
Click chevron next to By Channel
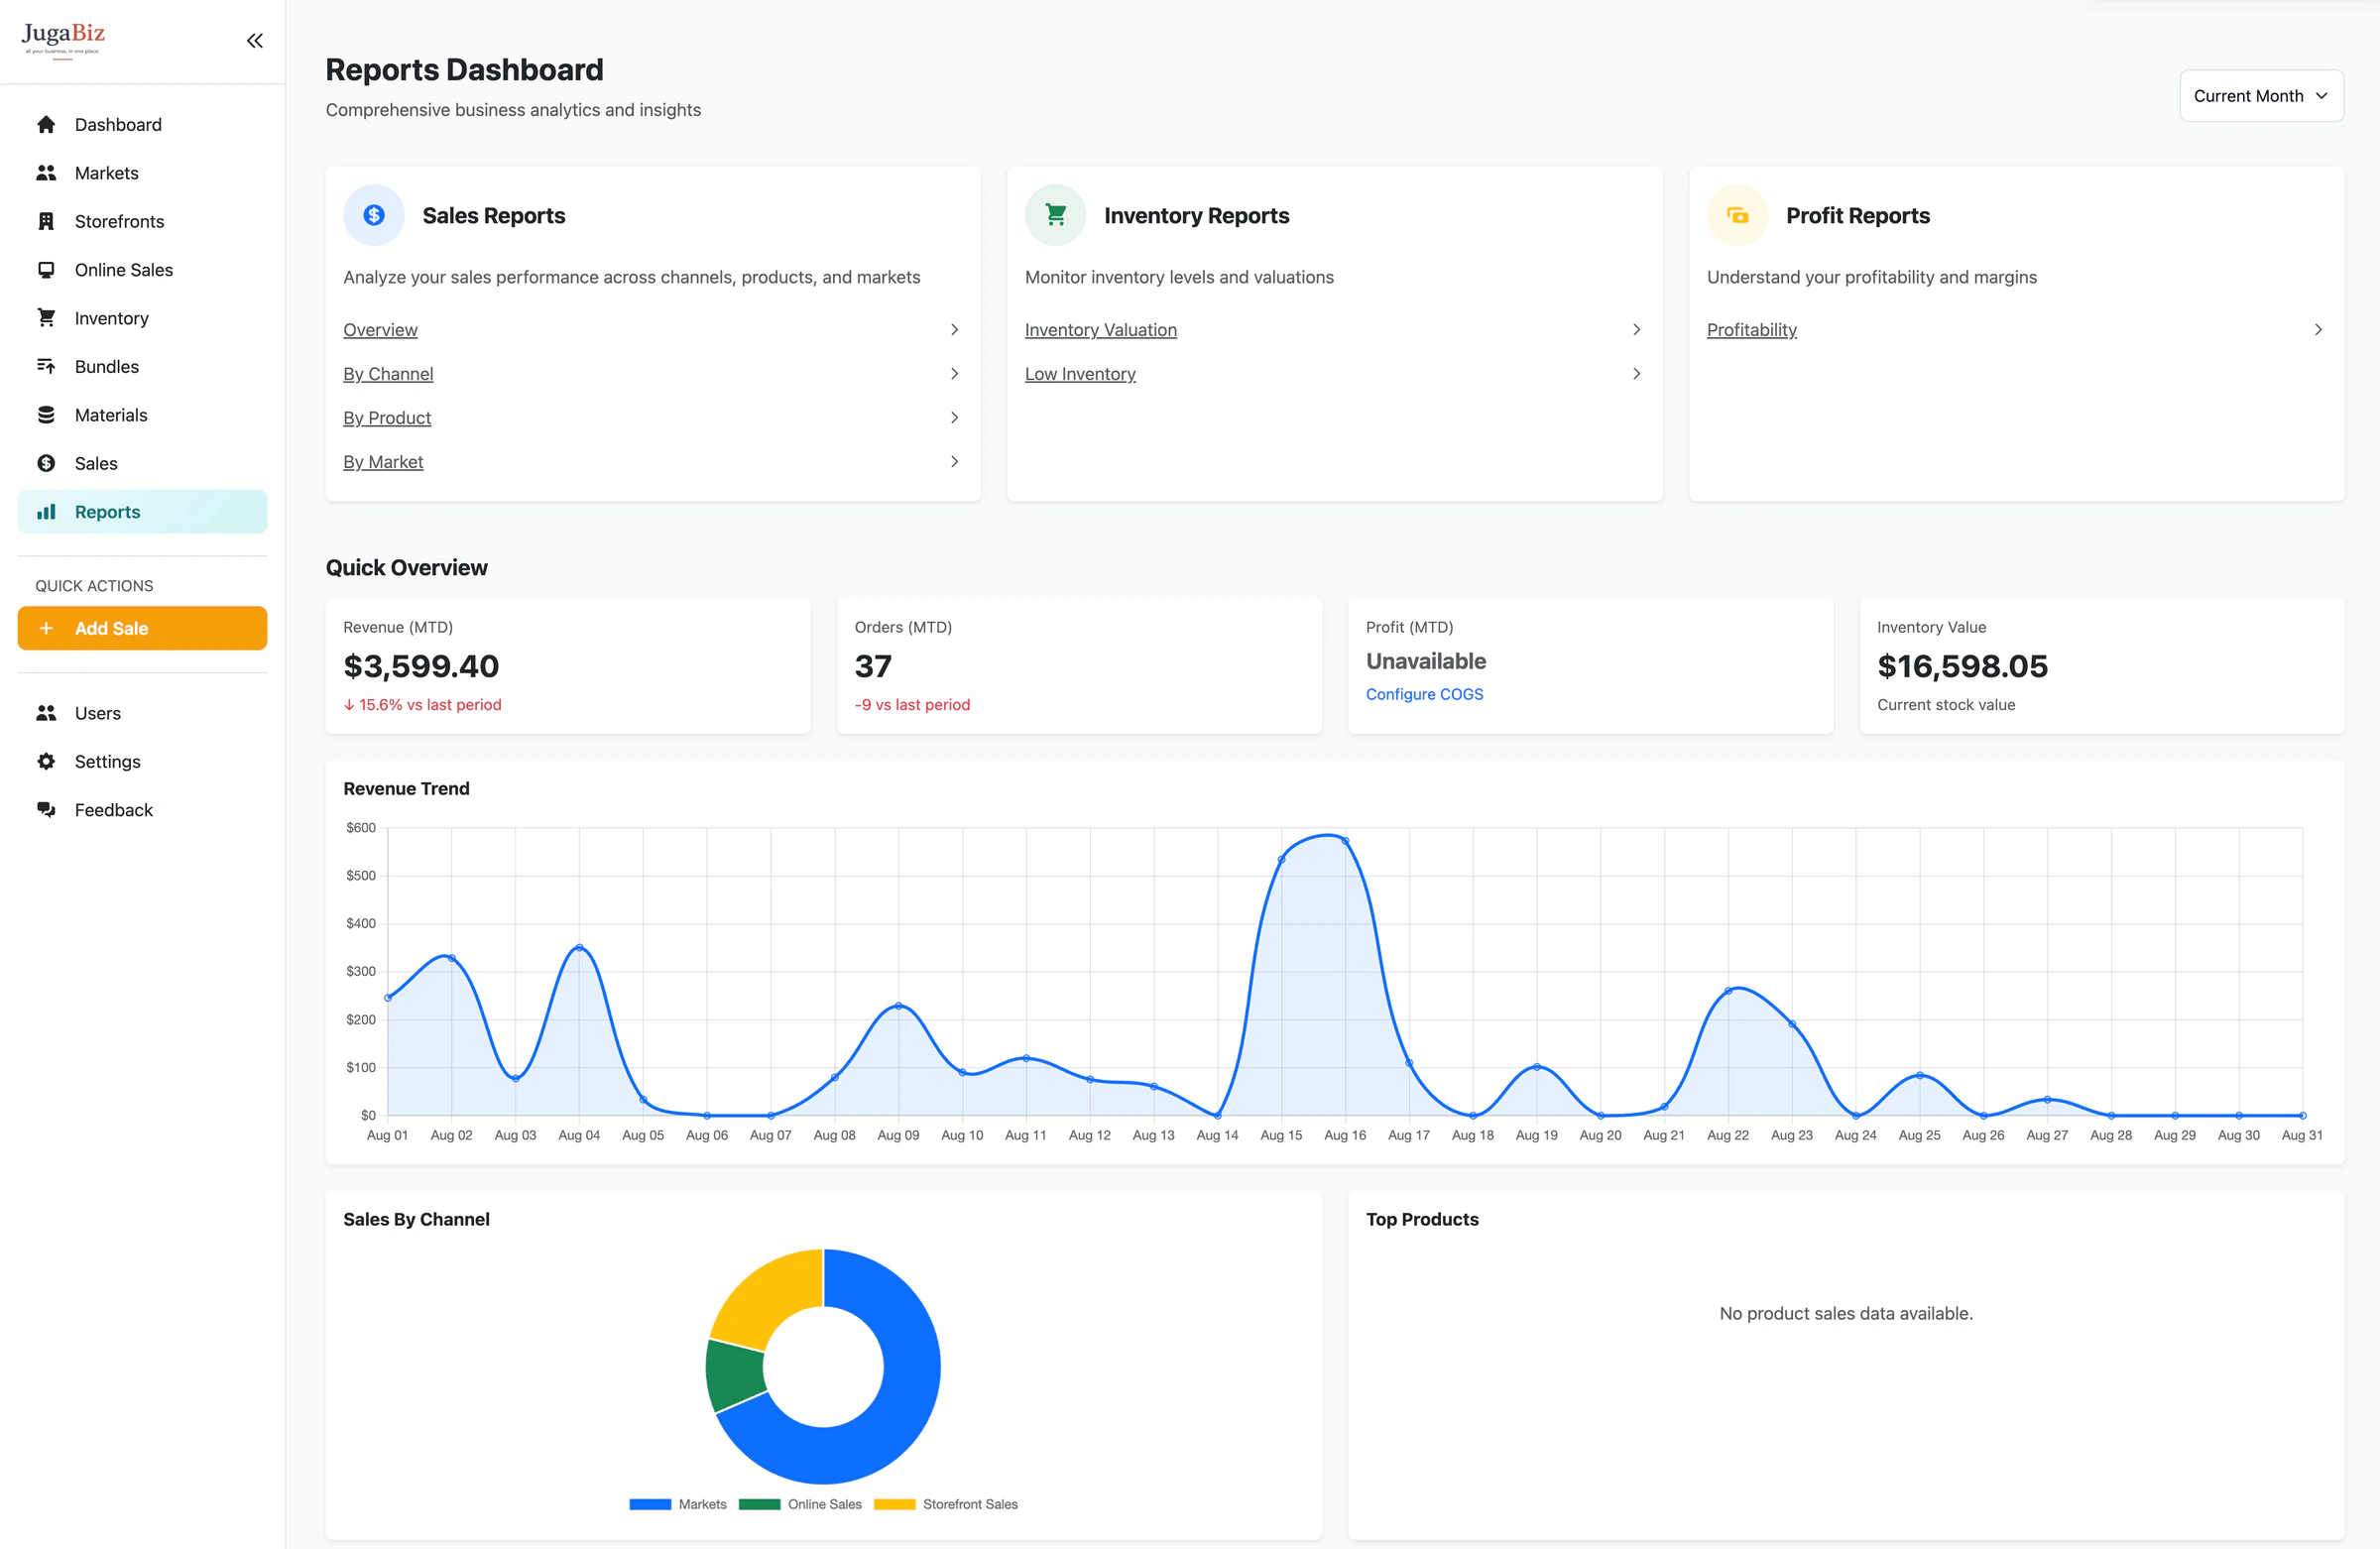(955, 374)
